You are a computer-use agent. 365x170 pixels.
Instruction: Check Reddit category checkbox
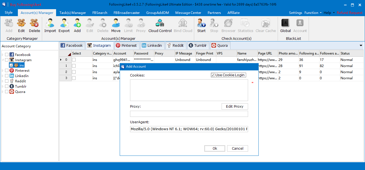(x=7, y=81)
